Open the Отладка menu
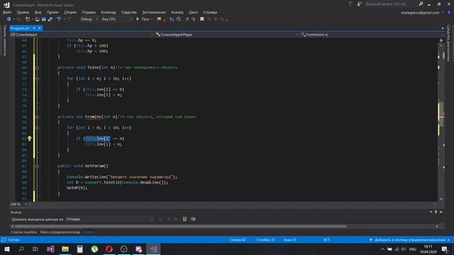Screen dimensions: 454x255 click(89, 12)
